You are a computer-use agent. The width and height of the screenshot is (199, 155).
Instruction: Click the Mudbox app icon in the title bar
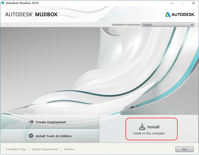coord(3,3)
